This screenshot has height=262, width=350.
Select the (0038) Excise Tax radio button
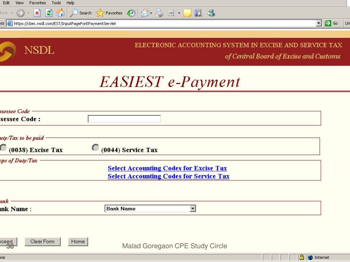(x=3, y=147)
